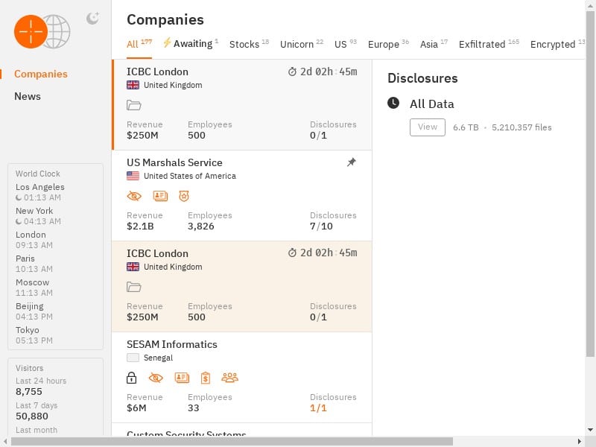Click UK flag in first ICBC London card
Viewport: 596px width, 447px height.
(x=133, y=85)
